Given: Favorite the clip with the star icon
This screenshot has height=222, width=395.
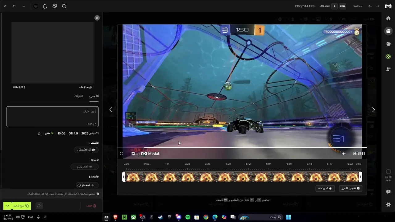Looking at the screenshot, I should 39,134.
